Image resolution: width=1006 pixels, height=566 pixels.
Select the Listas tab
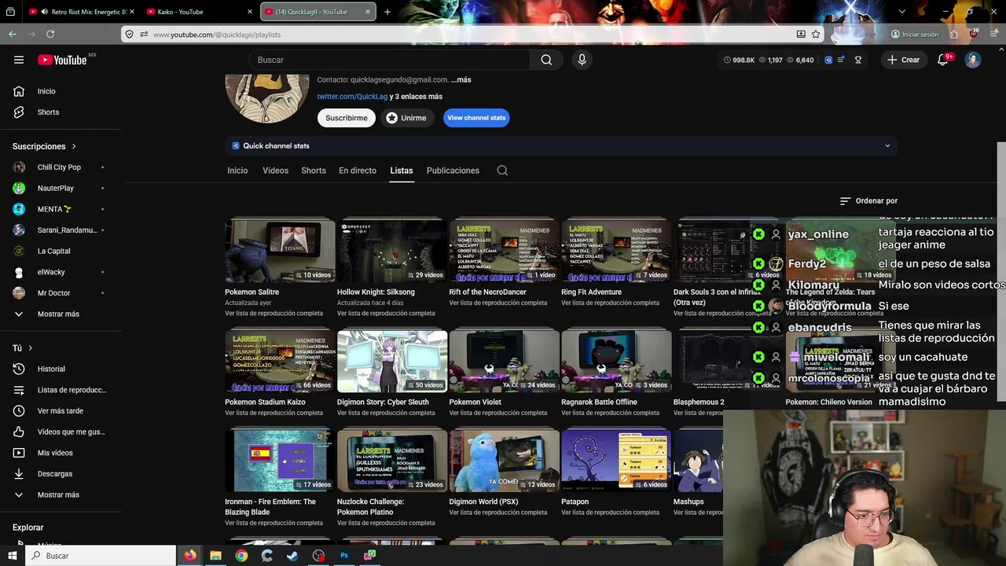pos(402,171)
